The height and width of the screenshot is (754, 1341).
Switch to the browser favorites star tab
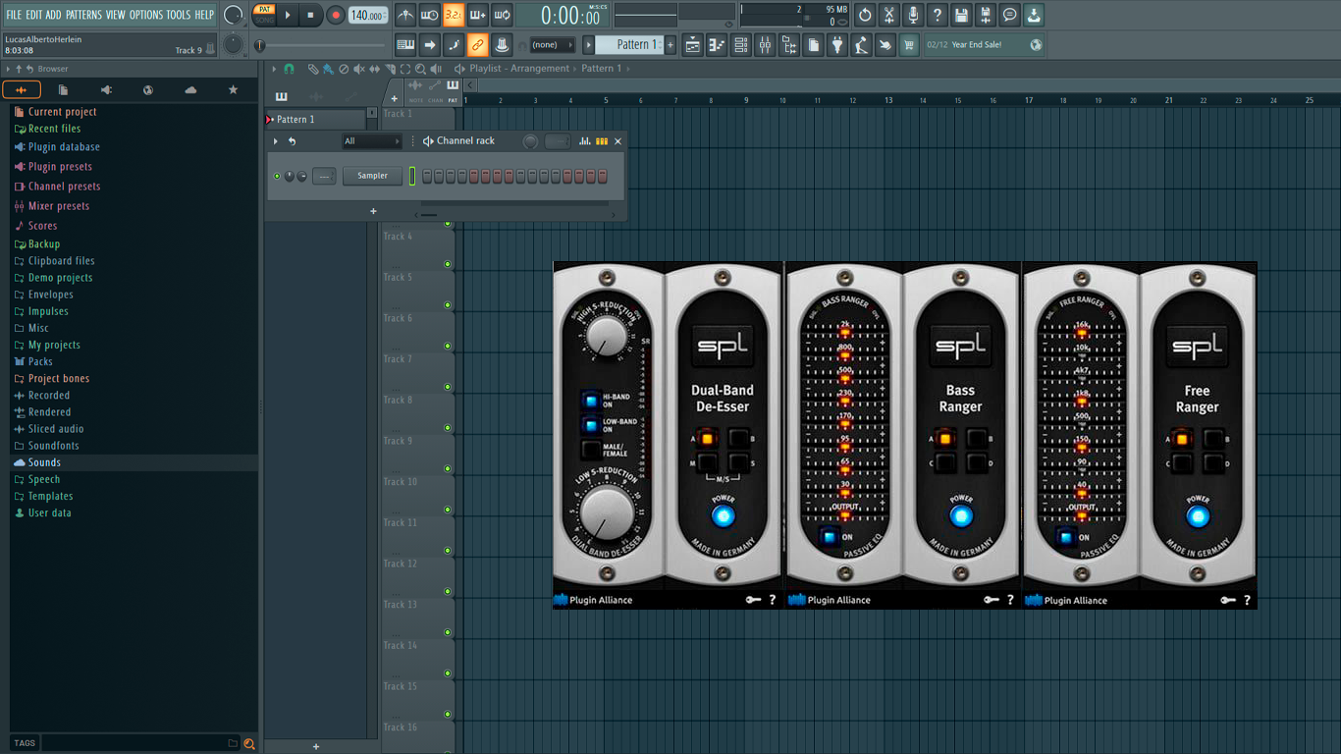tap(233, 89)
